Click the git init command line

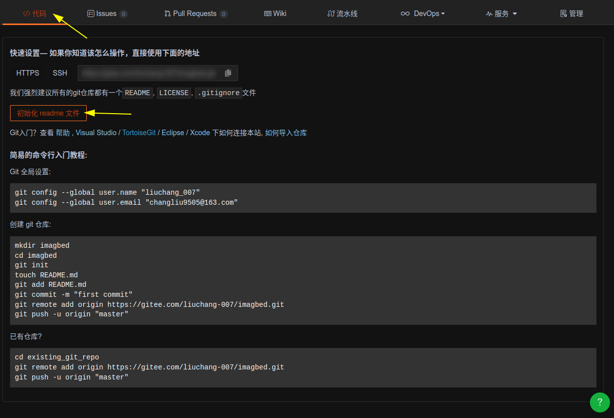click(x=32, y=265)
